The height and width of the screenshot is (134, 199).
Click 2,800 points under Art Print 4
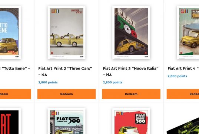click(x=177, y=76)
